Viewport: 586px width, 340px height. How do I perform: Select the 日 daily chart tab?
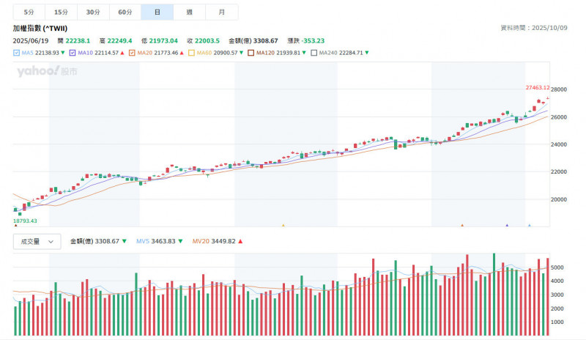coord(157,12)
